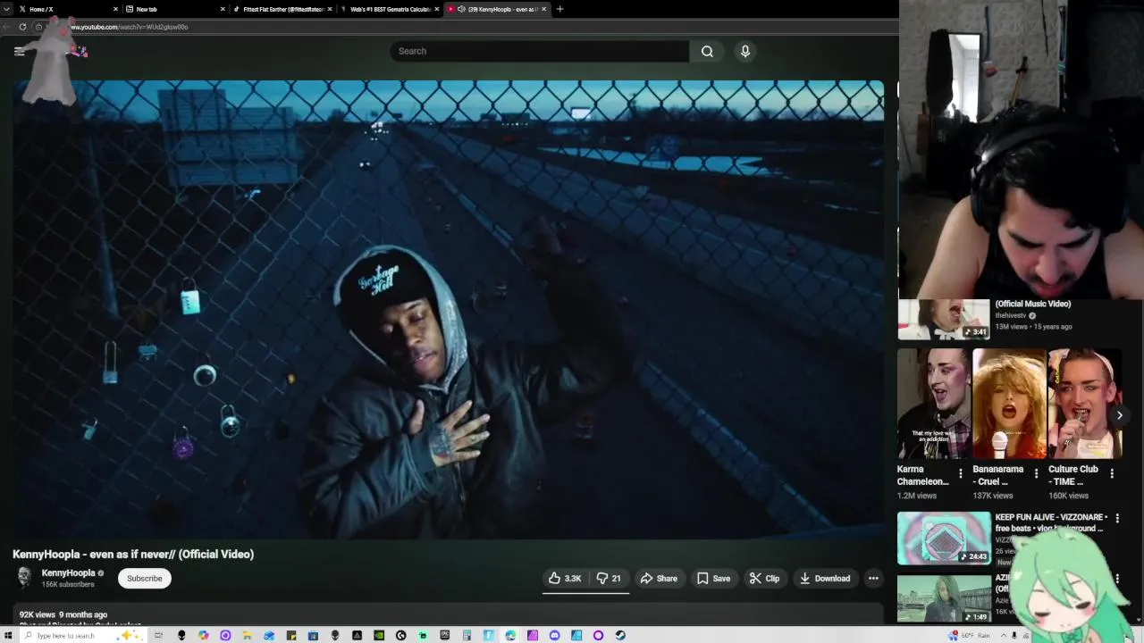The image size is (1144, 643).
Task: Click the KEEP FUN ALIVE - VIZZONARE title
Action: tap(1051, 522)
